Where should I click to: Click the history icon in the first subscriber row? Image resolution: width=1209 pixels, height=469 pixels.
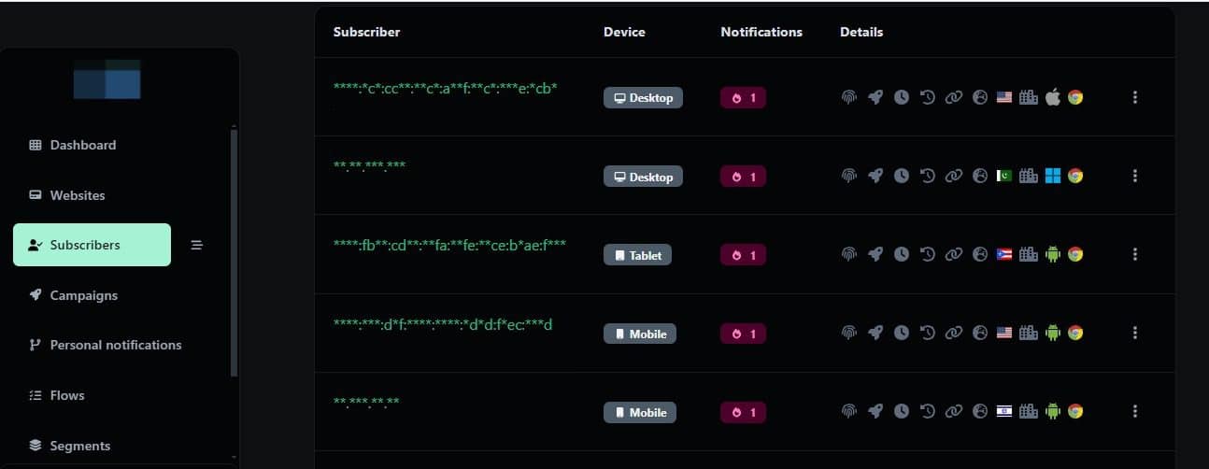coord(927,97)
